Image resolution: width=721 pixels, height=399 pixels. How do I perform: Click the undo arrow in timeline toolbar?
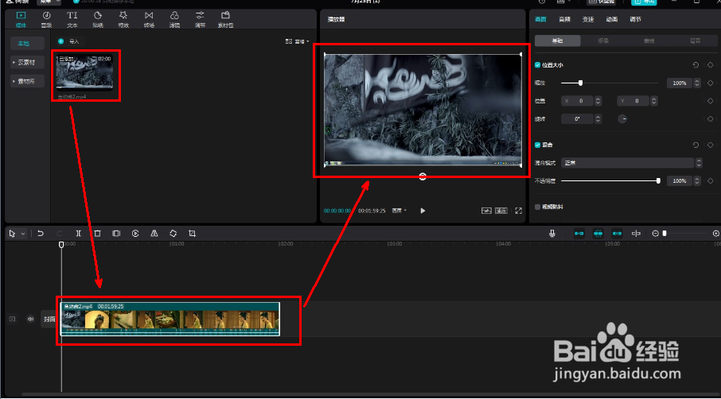(x=41, y=233)
